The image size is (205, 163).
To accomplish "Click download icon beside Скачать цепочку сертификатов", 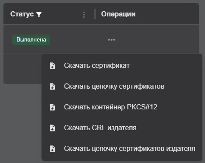I will [52, 86].
